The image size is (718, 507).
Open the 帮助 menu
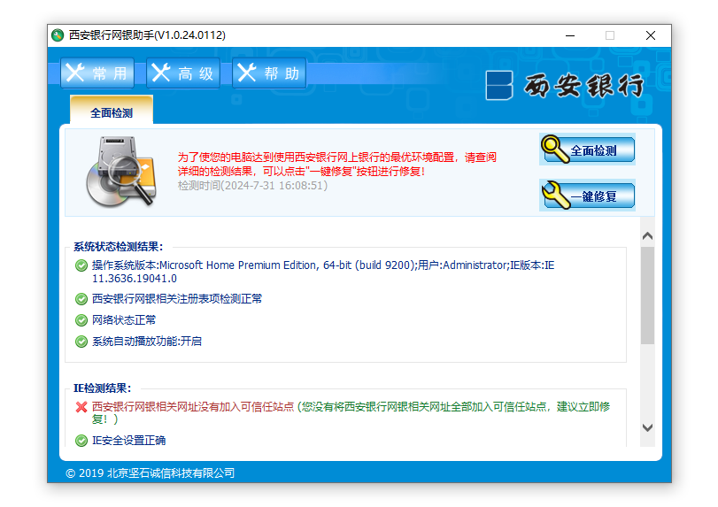(x=269, y=73)
